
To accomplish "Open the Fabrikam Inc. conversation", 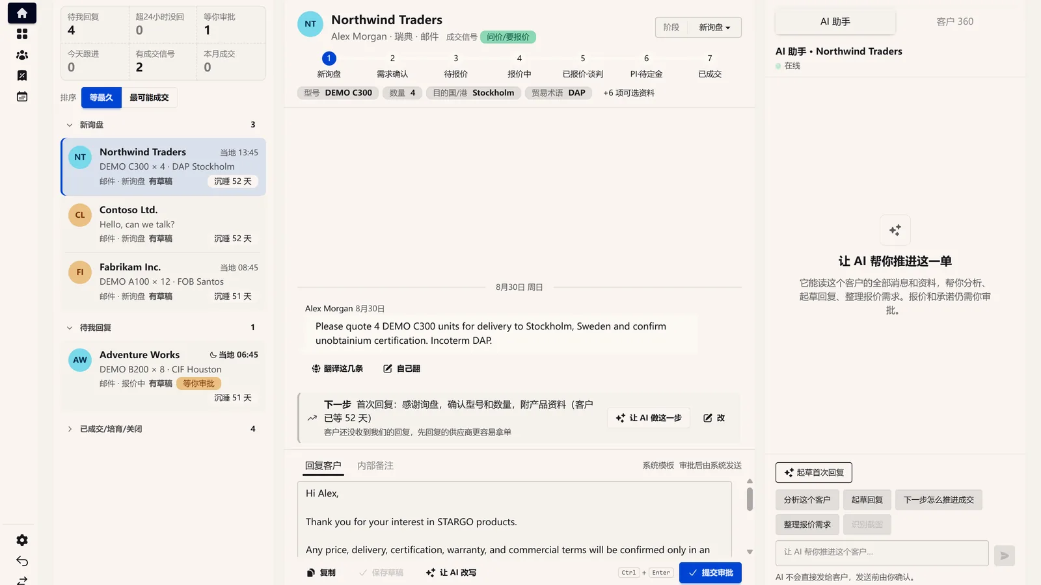I will 163,281.
